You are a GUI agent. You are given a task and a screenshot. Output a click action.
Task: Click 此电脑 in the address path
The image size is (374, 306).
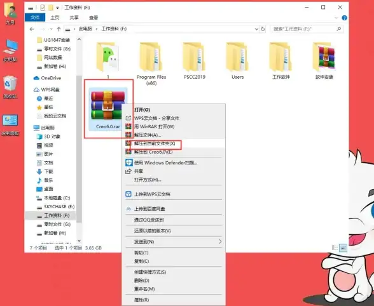click(85, 29)
